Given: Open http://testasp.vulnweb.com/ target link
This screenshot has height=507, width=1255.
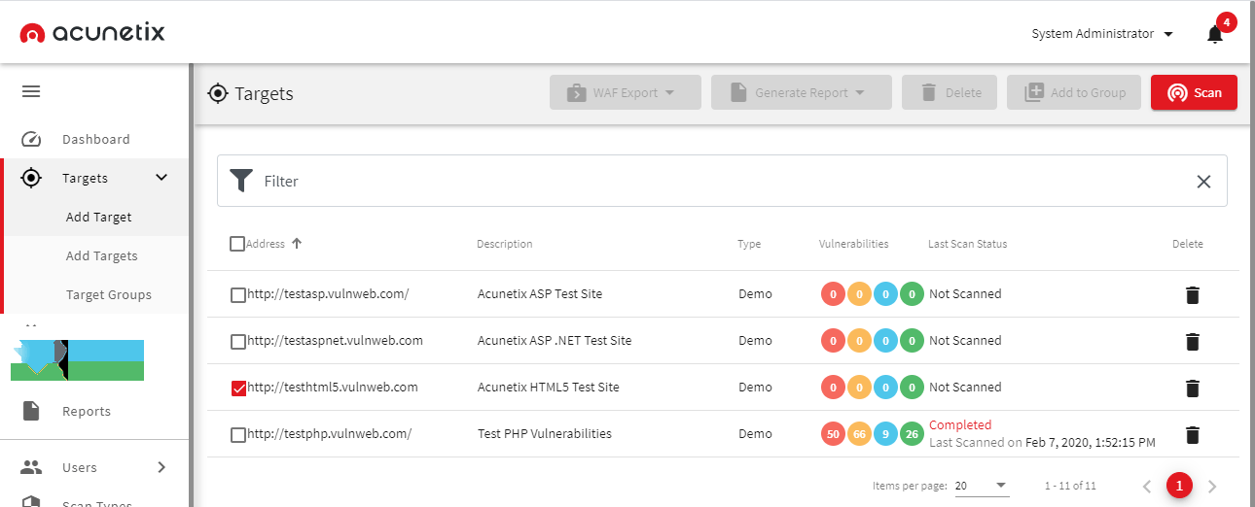Looking at the screenshot, I should tap(328, 294).
